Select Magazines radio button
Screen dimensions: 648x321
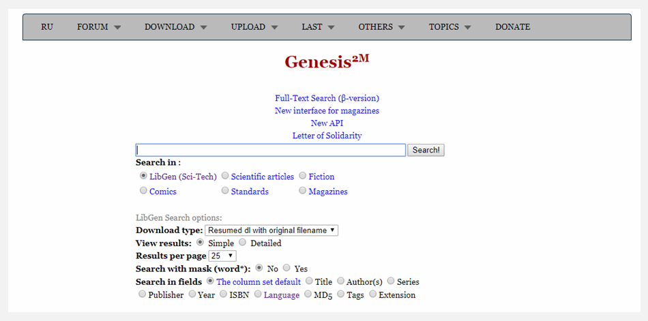point(302,190)
